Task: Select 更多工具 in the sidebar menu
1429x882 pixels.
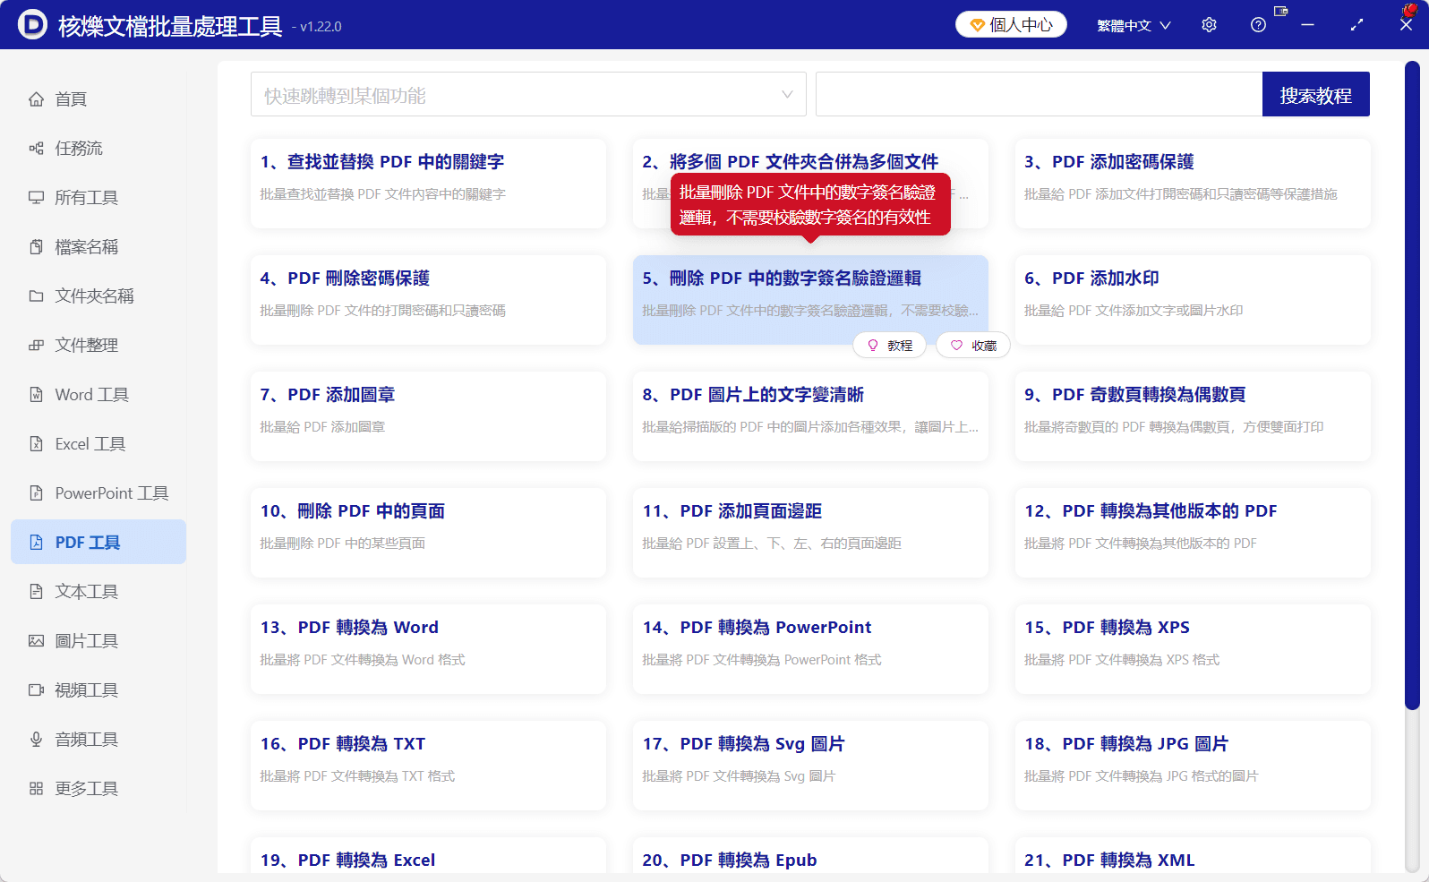Action: [x=98, y=789]
